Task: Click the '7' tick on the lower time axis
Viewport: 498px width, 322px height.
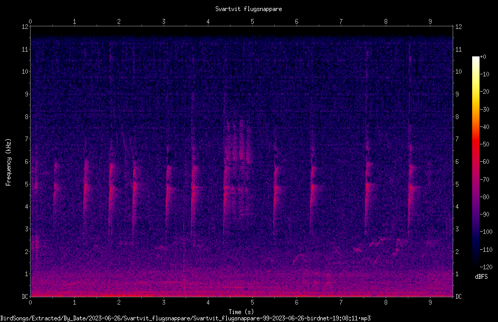Action: click(341, 303)
